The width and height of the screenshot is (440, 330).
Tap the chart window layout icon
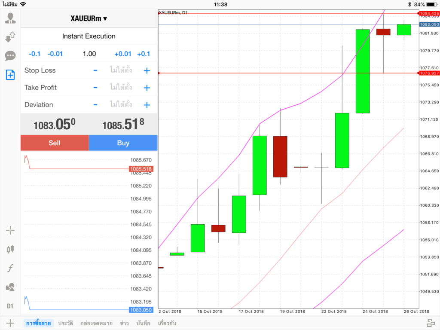click(x=431, y=323)
